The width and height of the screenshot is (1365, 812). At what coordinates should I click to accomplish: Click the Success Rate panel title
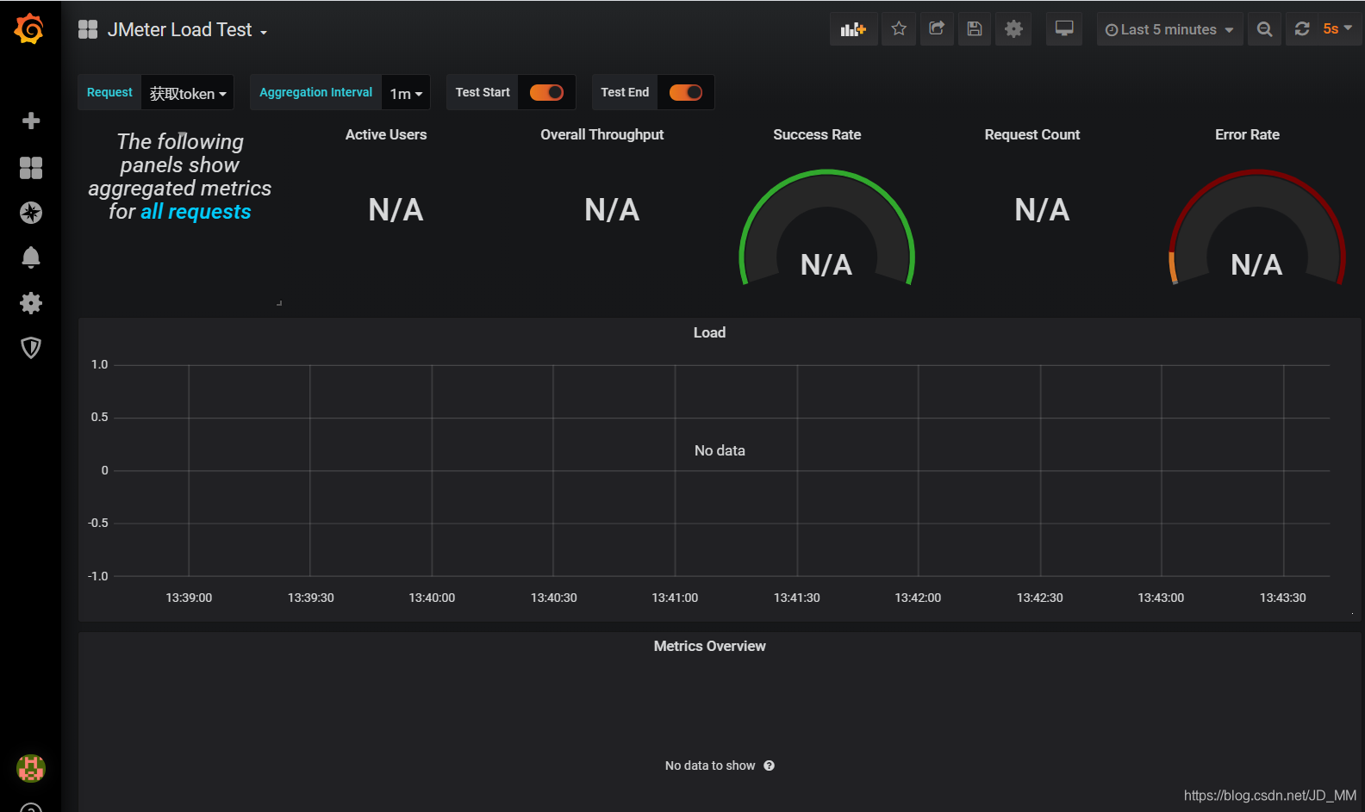(817, 134)
